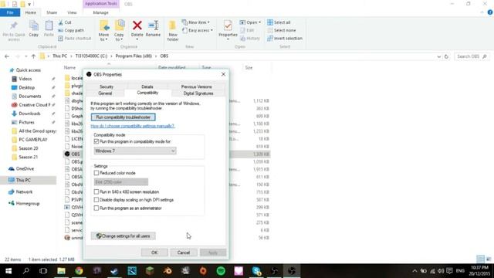Open the Explorer help icon

tap(490, 12)
